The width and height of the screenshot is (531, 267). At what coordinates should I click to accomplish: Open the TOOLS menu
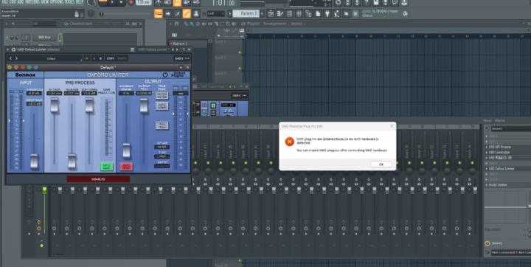click(x=69, y=2)
